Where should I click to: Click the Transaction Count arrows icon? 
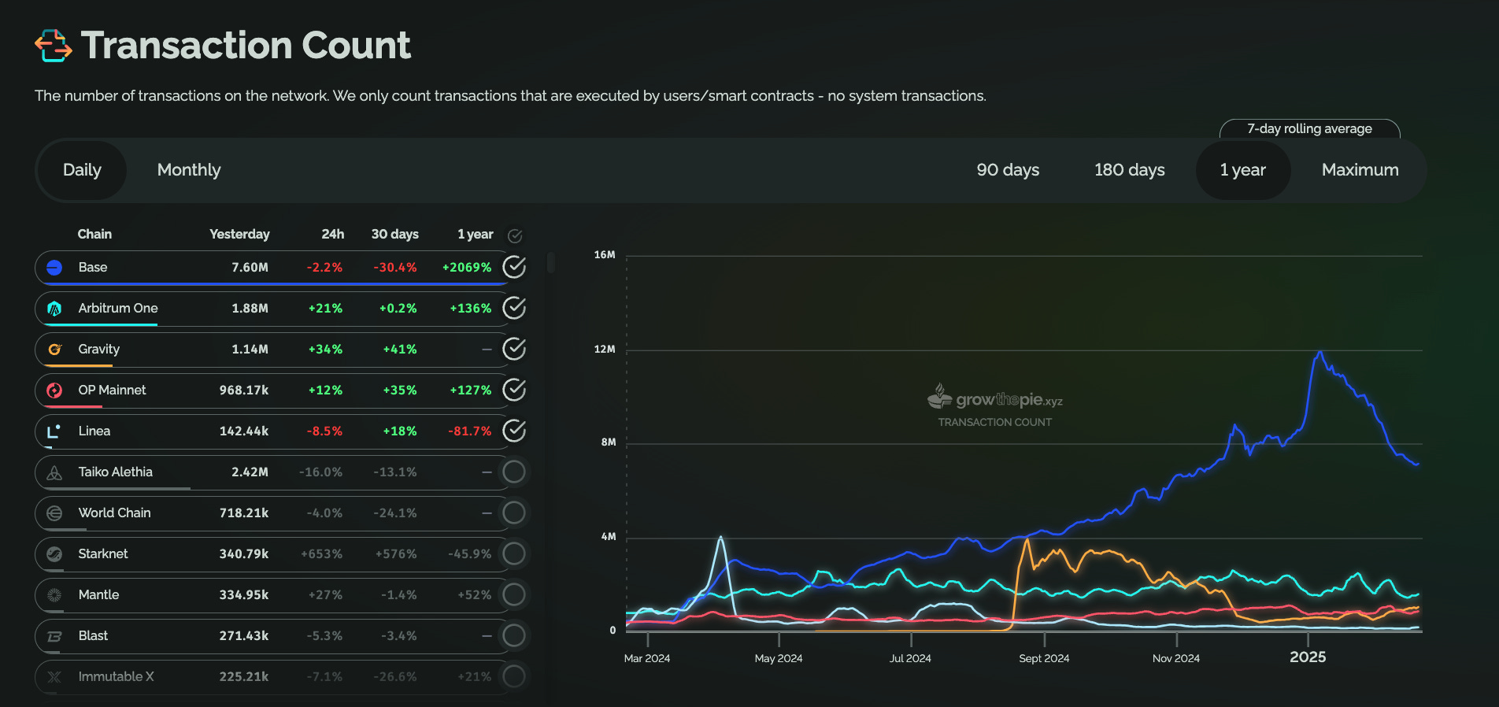[54, 46]
